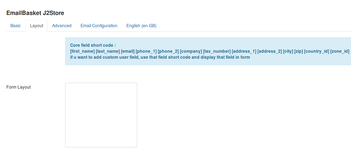Click the [phone_1] short code text

(x=146, y=51)
